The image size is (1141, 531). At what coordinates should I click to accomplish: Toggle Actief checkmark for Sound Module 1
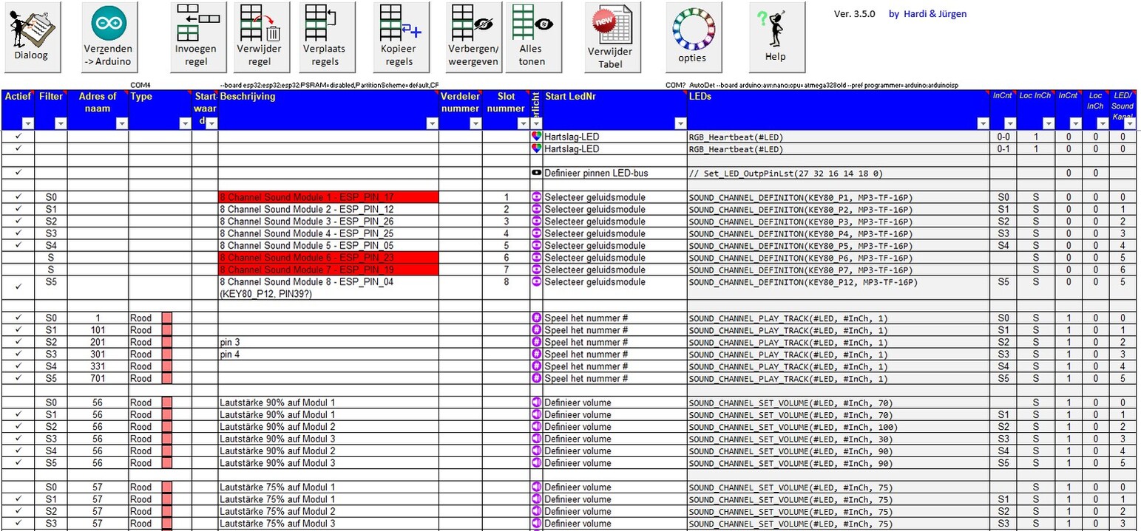click(18, 198)
